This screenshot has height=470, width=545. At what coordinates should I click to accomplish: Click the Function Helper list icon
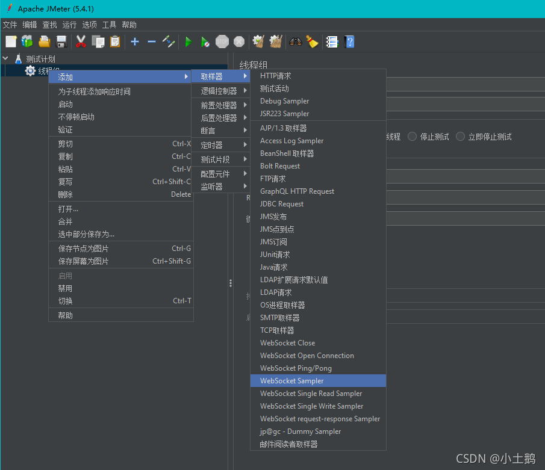(332, 42)
